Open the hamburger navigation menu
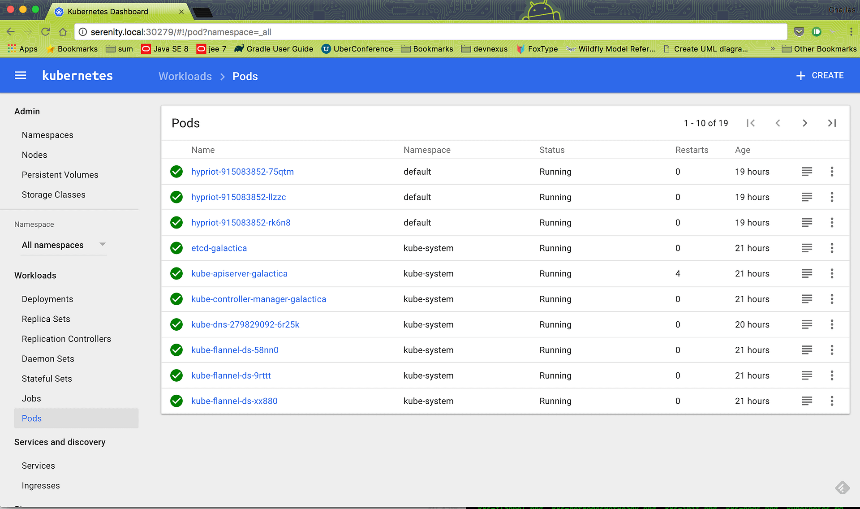The image size is (860, 509). pyautogui.click(x=21, y=76)
